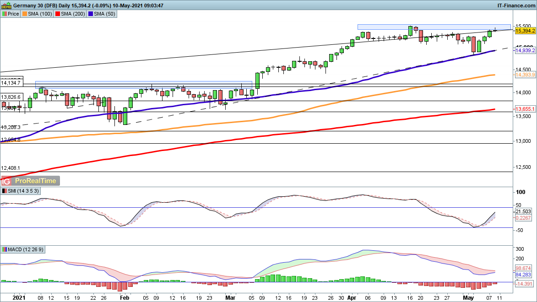Click the green-red Price legend swatch
This screenshot has height=302, width=537.
coord(5,14)
